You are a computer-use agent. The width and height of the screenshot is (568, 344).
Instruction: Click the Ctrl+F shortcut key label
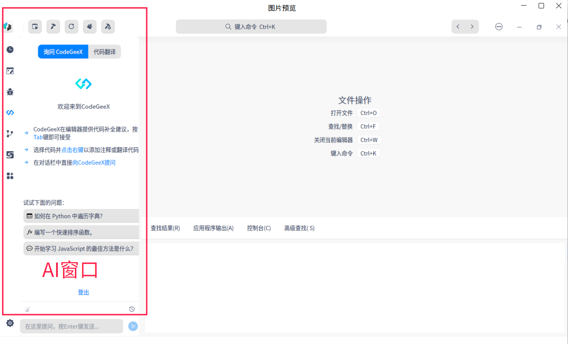click(x=368, y=127)
